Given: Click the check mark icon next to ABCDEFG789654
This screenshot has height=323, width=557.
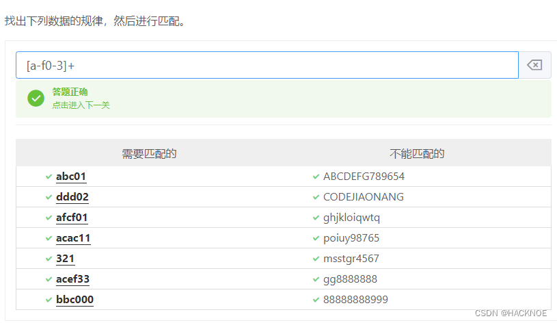Looking at the screenshot, I should [316, 177].
